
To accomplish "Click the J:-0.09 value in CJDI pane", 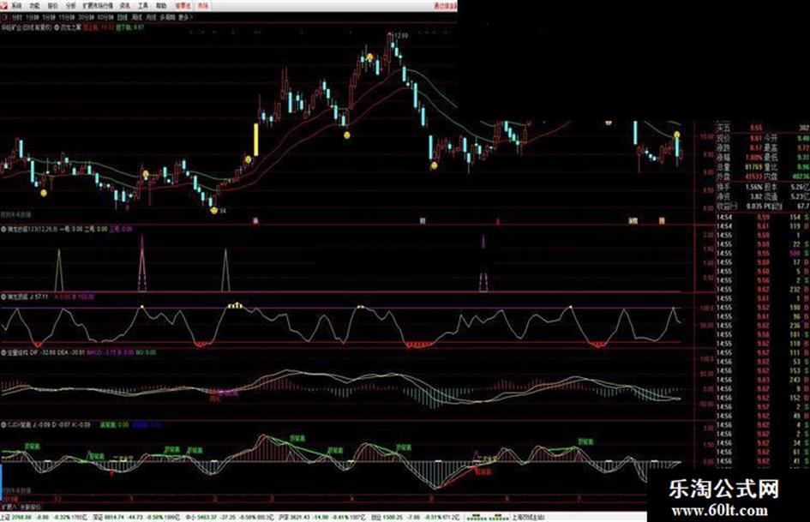I will point(41,425).
